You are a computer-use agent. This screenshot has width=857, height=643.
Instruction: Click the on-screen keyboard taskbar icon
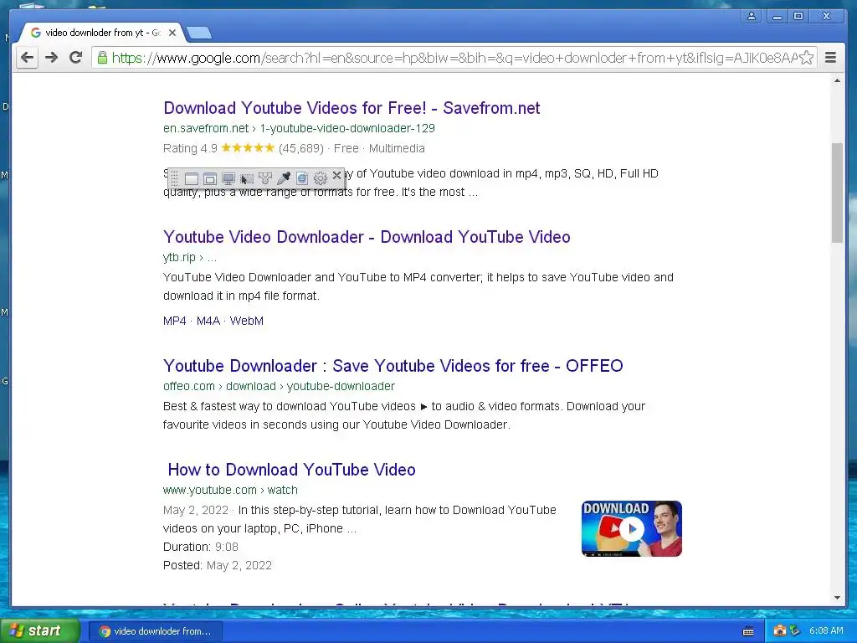point(748,631)
